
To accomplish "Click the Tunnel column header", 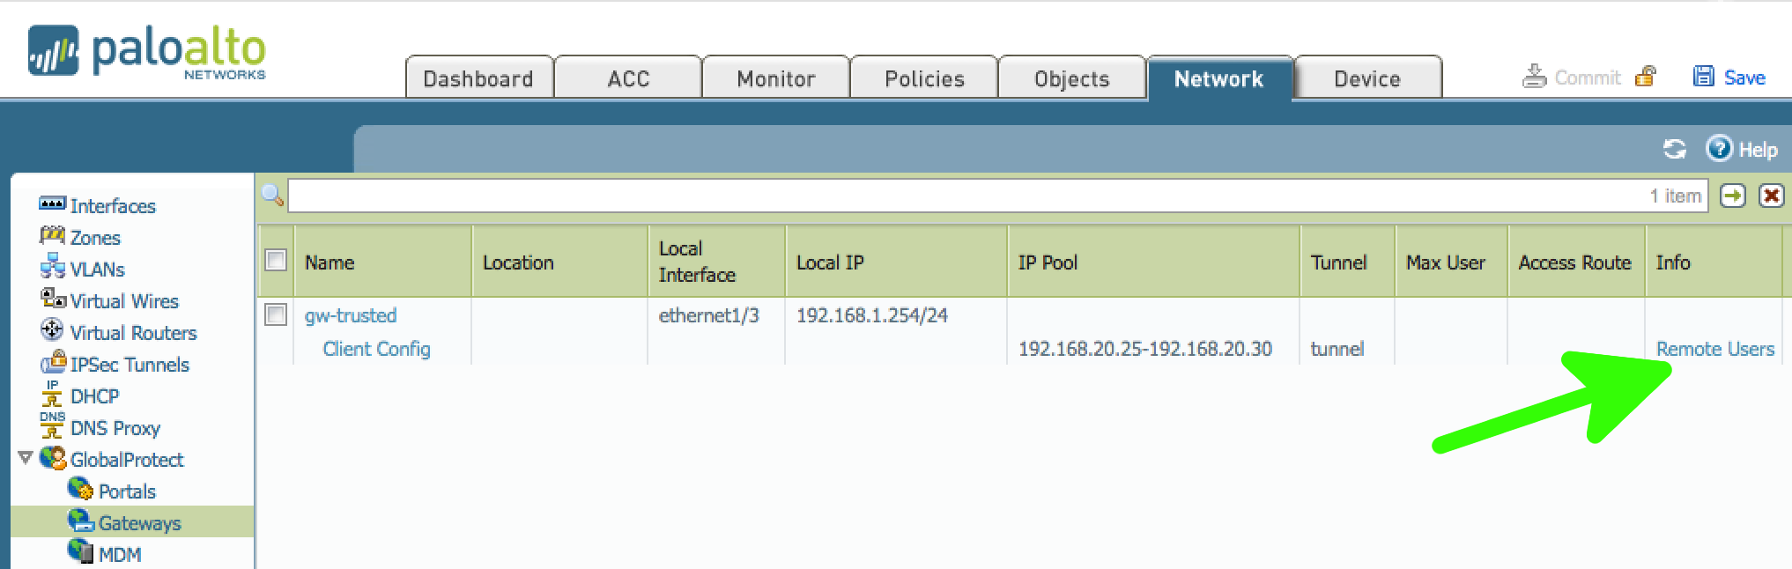I will tap(1348, 262).
